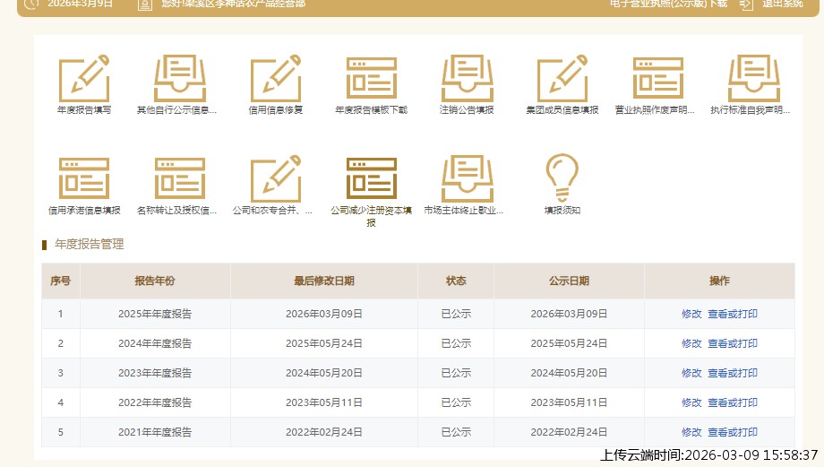Click 退出系统 to log out

[781, 4]
